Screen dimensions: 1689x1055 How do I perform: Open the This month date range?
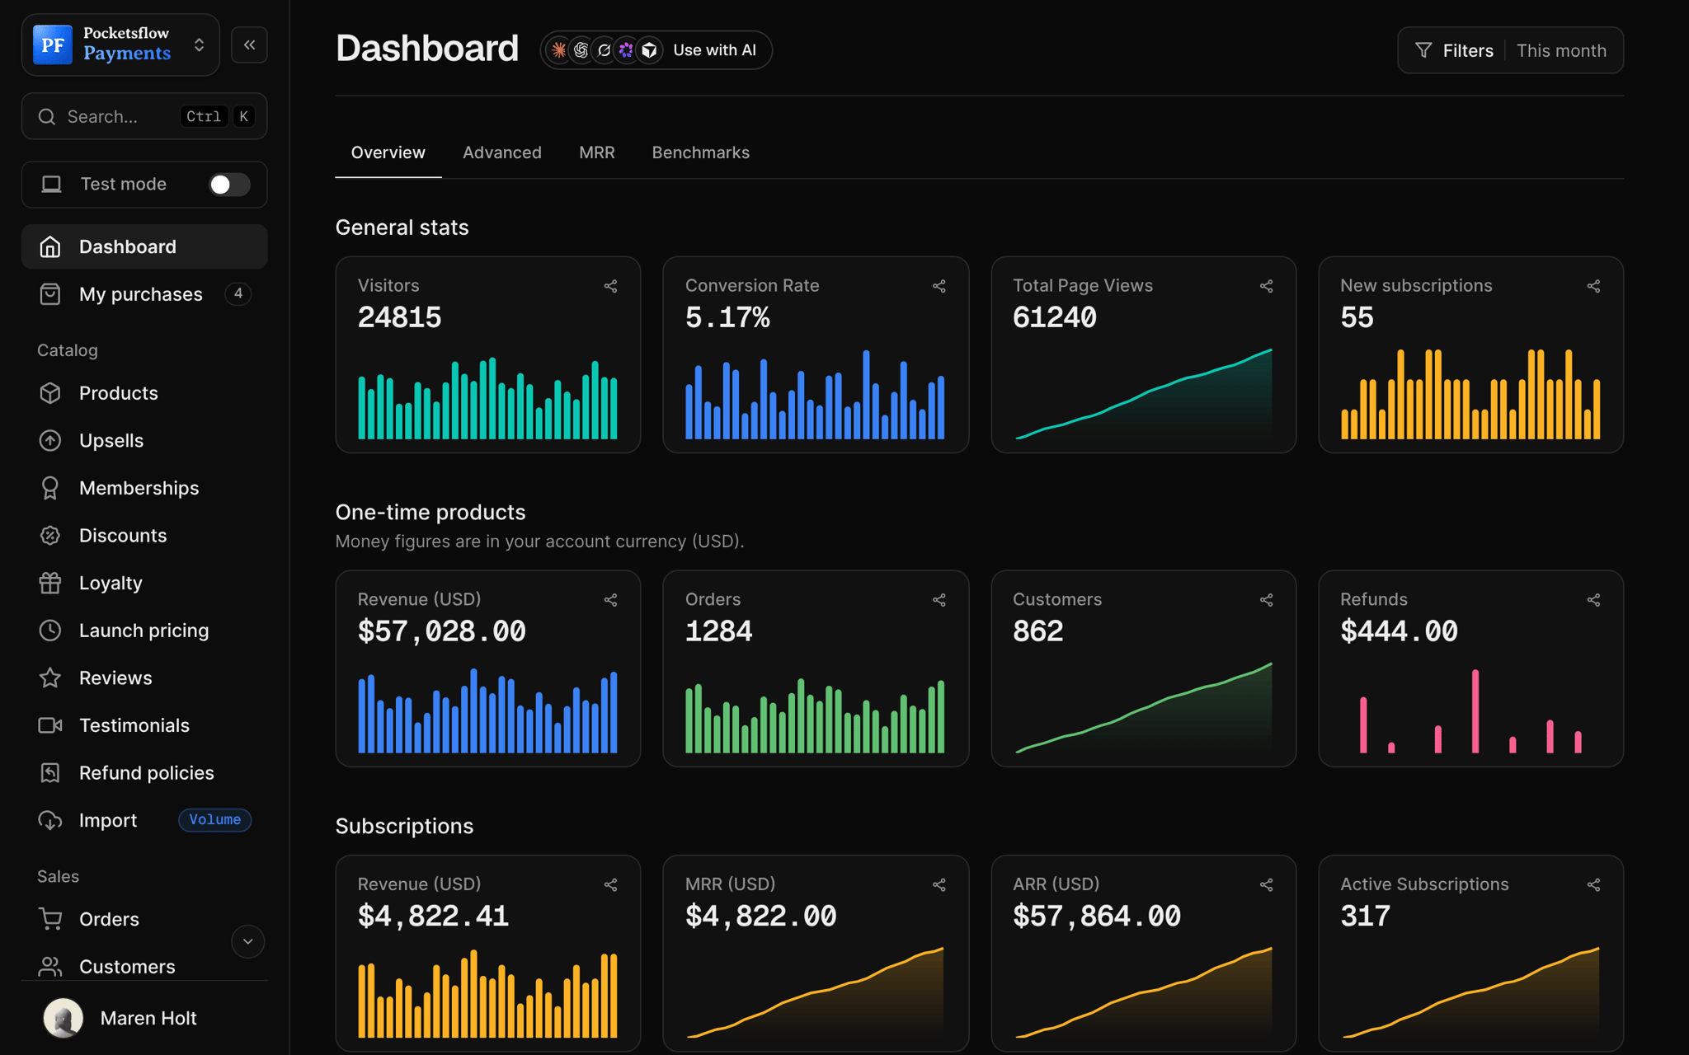click(1561, 50)
